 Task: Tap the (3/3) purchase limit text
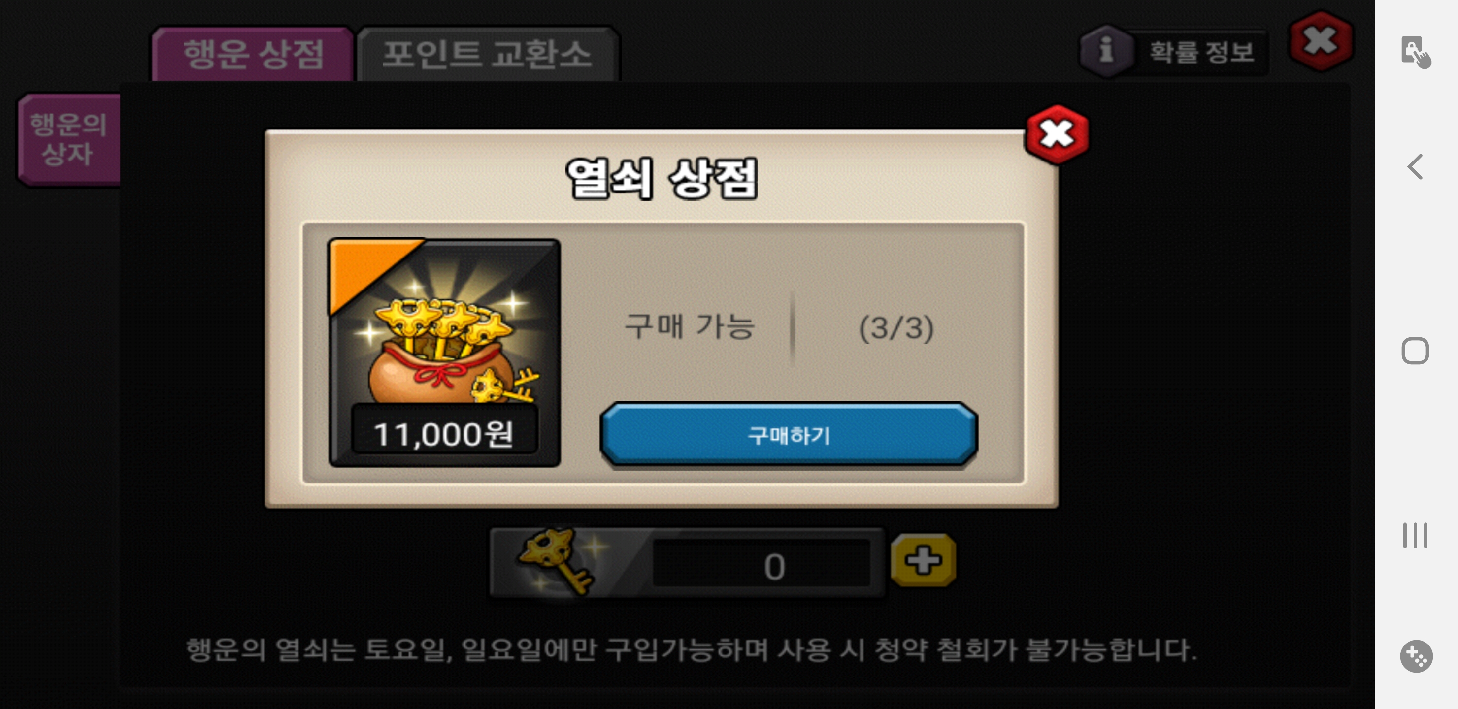point(896,328)
